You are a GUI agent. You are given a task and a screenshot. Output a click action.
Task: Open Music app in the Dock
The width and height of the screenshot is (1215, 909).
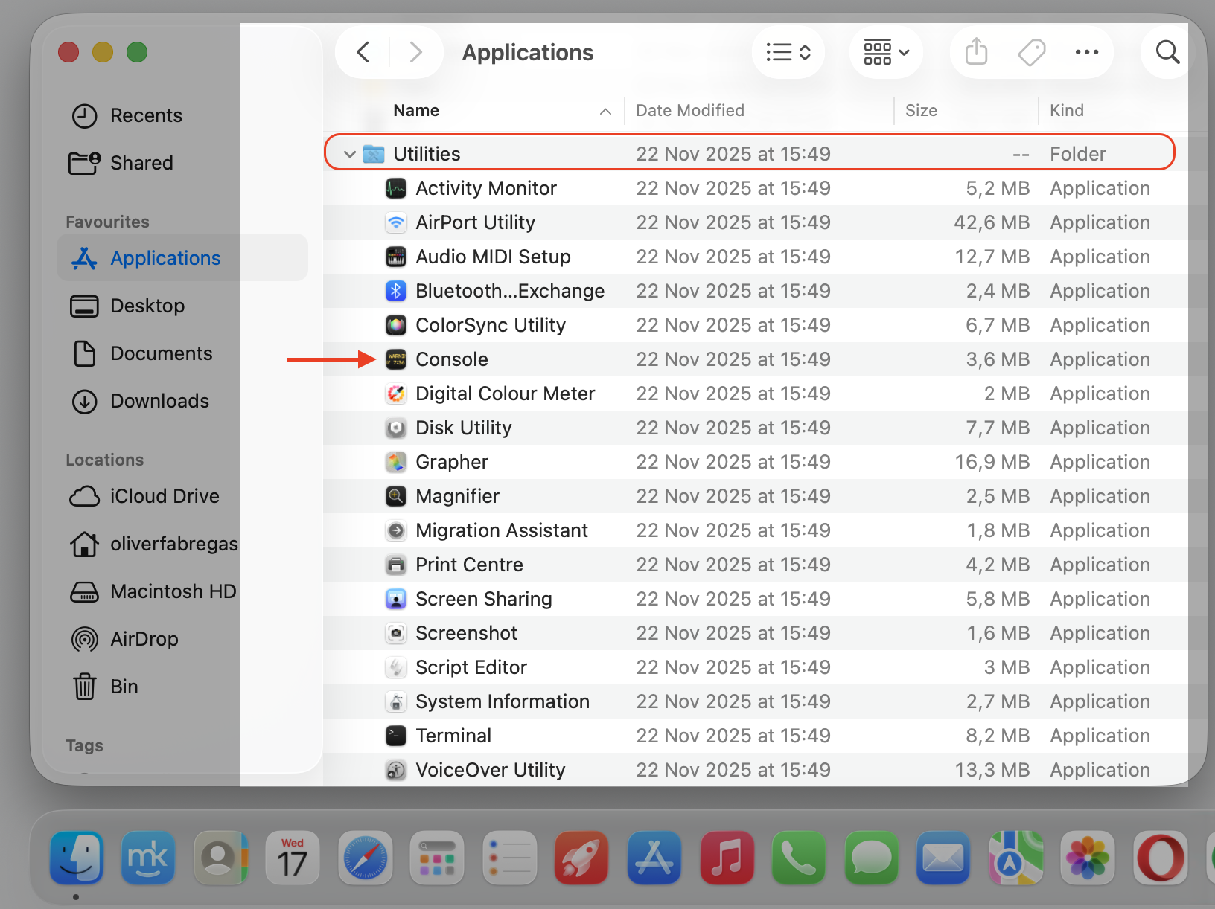click(x=727, y=858)
